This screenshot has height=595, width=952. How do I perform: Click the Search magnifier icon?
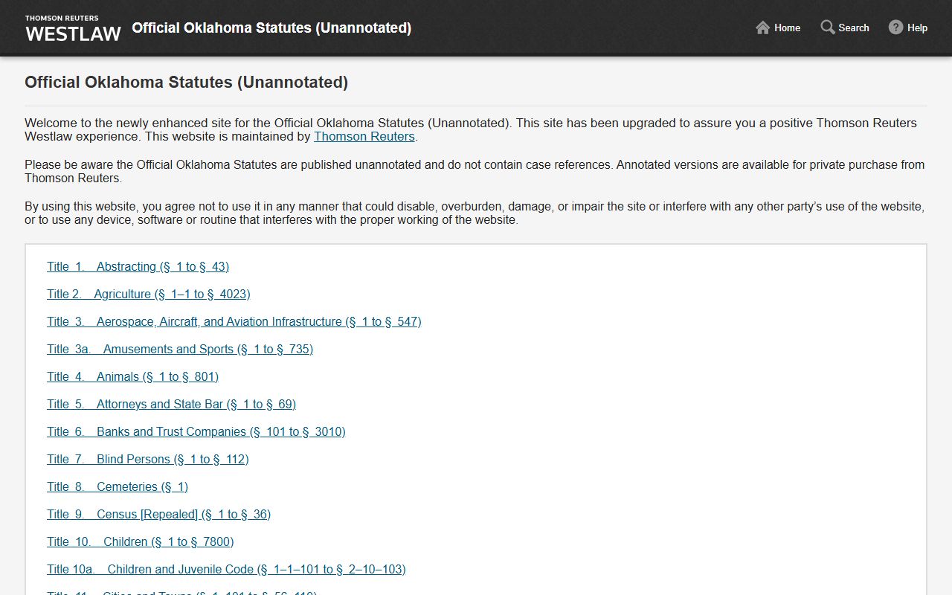(827, 28)
